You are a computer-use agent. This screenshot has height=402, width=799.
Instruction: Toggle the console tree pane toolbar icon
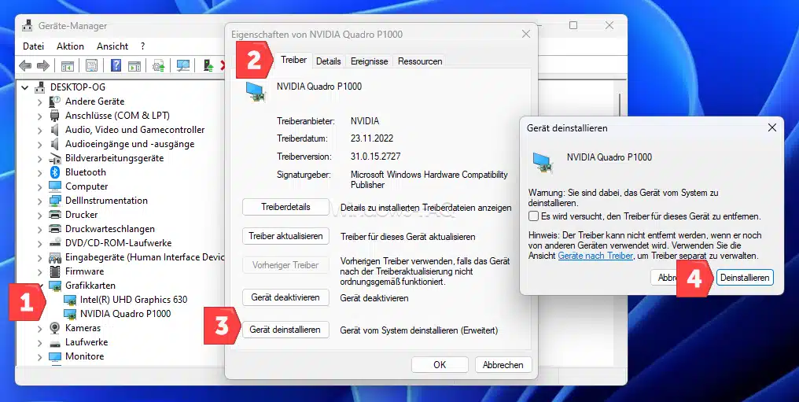point(68,65)
